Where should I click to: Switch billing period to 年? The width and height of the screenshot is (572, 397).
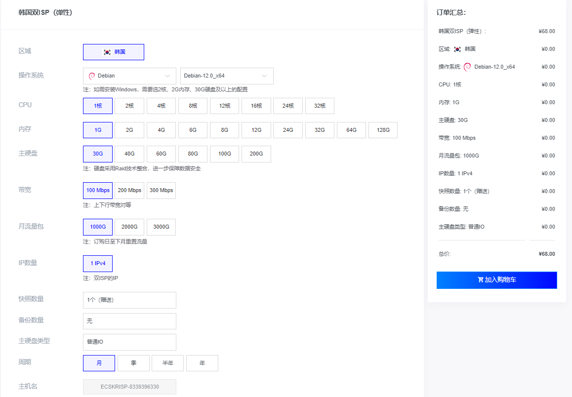202,363
